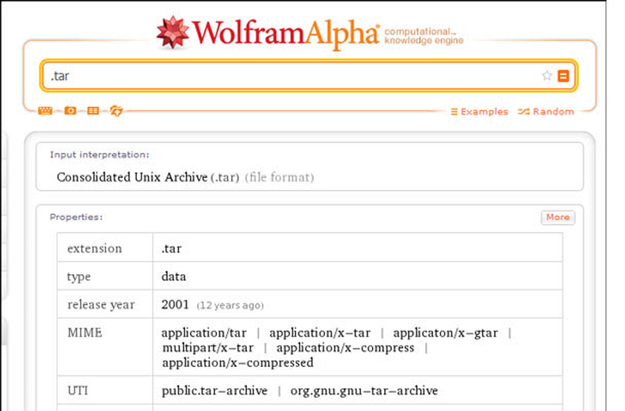Click the "Properties:" heading
Screen dimensions: 625x411
click(76, 217)
